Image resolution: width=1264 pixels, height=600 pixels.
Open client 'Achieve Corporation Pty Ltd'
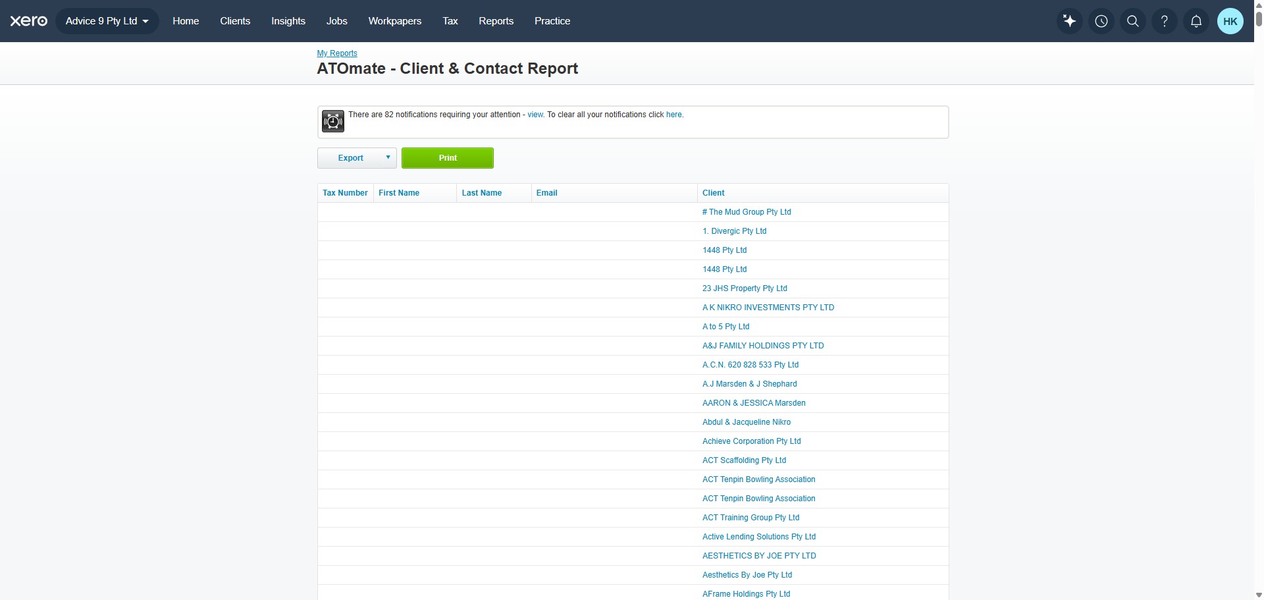(x=752, y=441)
